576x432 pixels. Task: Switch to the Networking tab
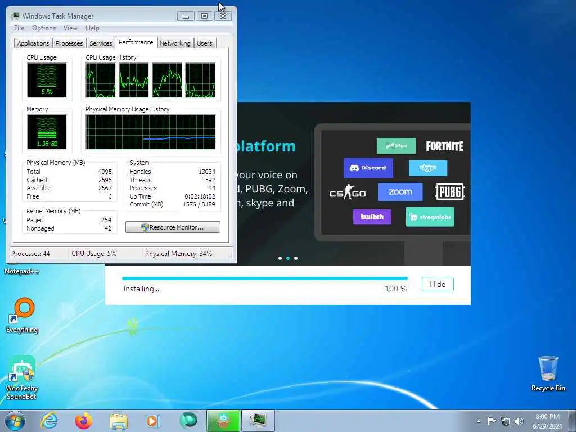click(175, 43)
